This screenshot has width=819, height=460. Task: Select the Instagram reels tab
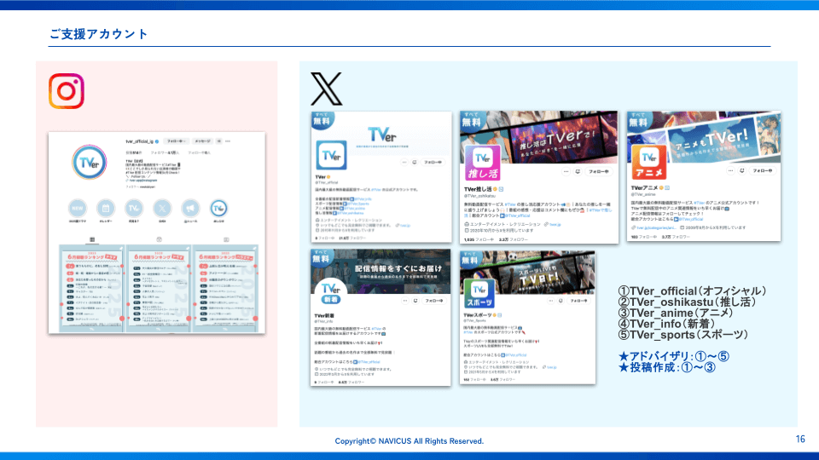point(159,239)
